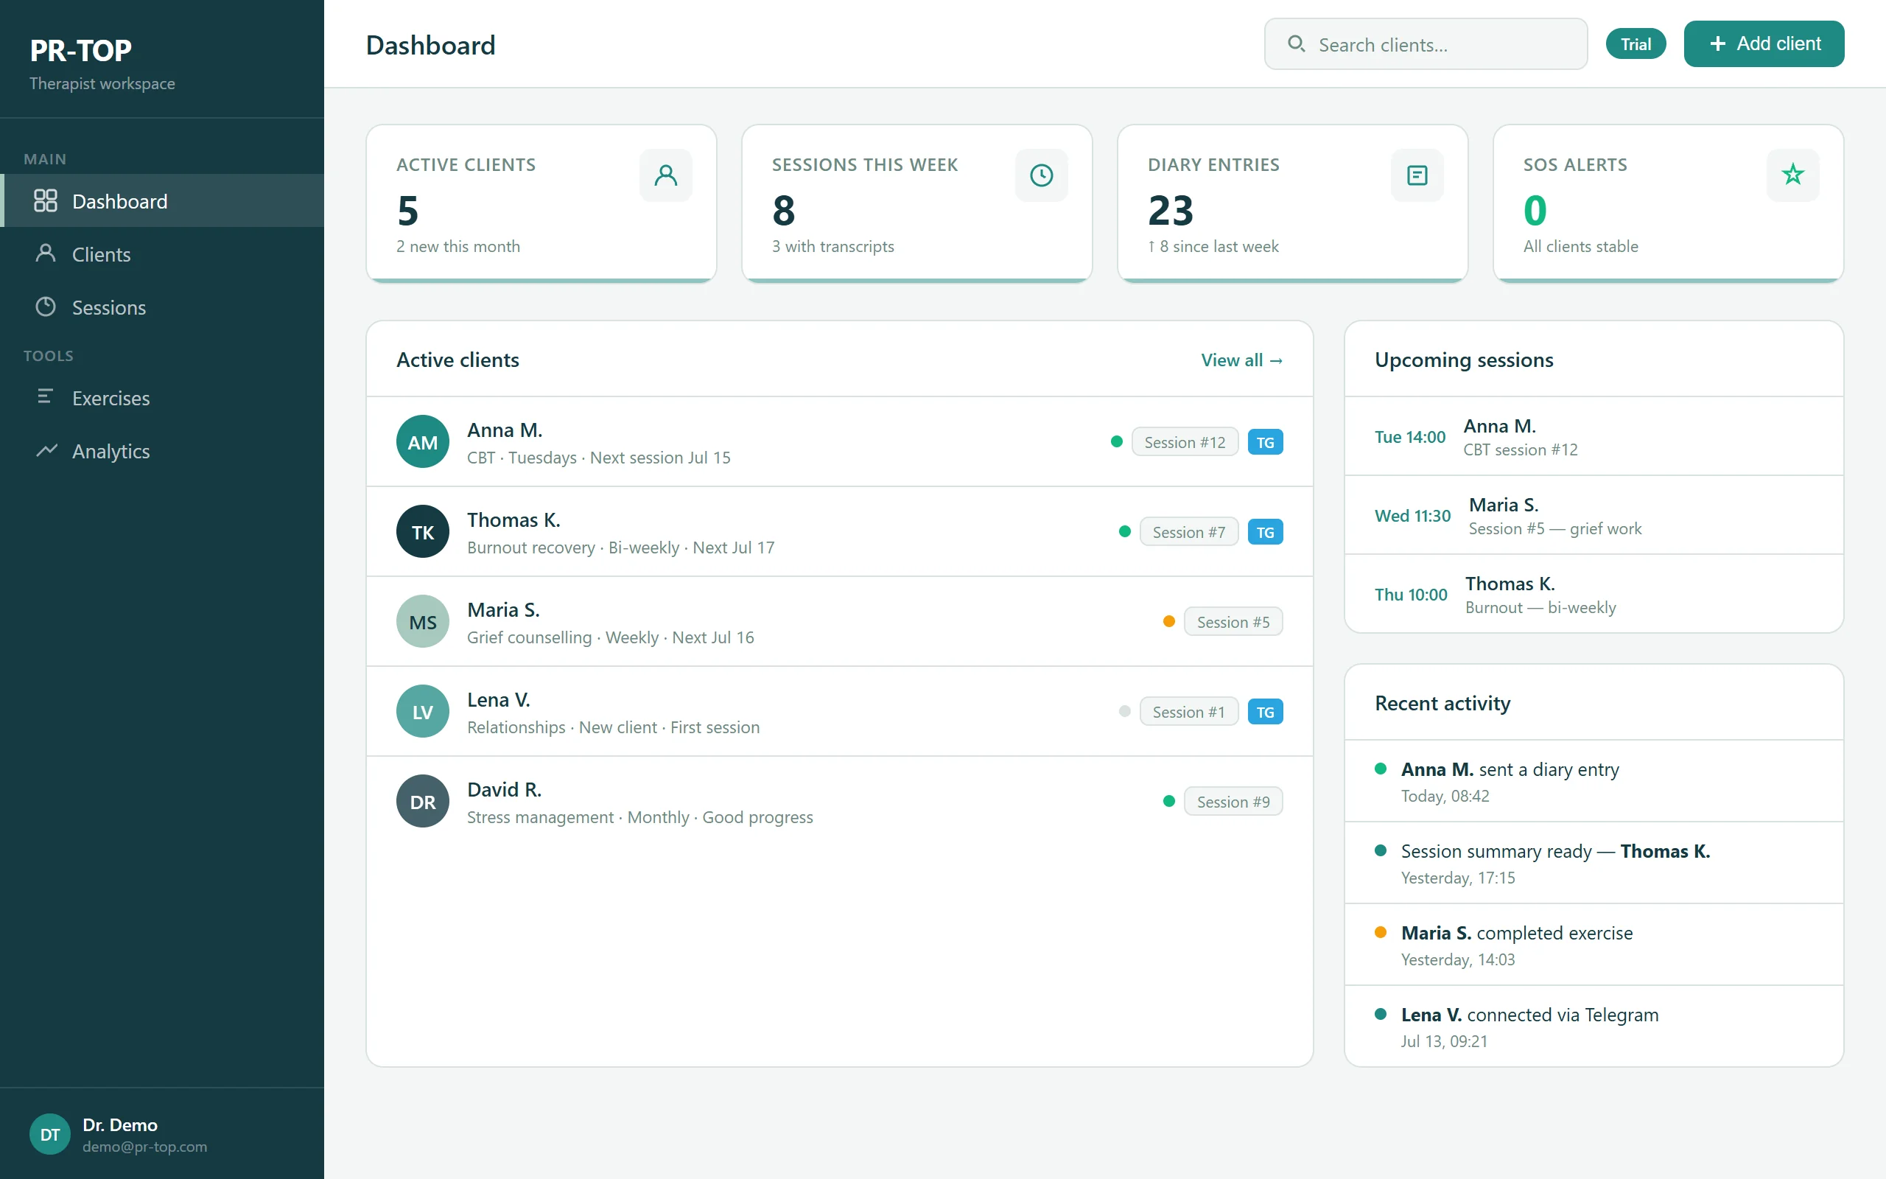Click the star icon on SOS Alerts card
This screenshot has width=1886, height=1179.
tap(1792, 175)
